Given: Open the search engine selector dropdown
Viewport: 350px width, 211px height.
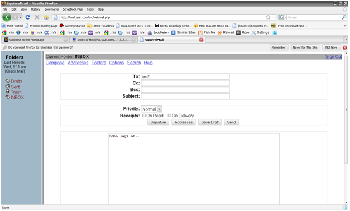Looking at the screenshot, I should [282, 17].
